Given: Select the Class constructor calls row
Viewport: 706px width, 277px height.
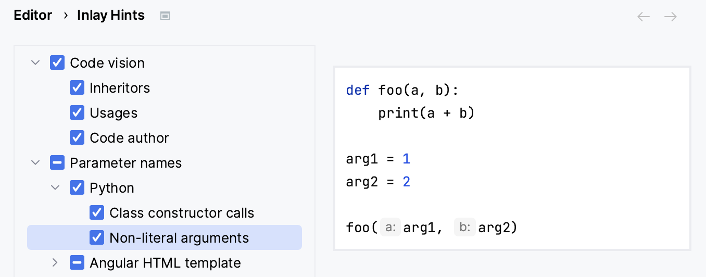Looking at the screenshot, I should click(x=182, y=213).
